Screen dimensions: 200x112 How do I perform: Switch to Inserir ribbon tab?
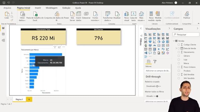pyautogui.click(x=38, y=8)
